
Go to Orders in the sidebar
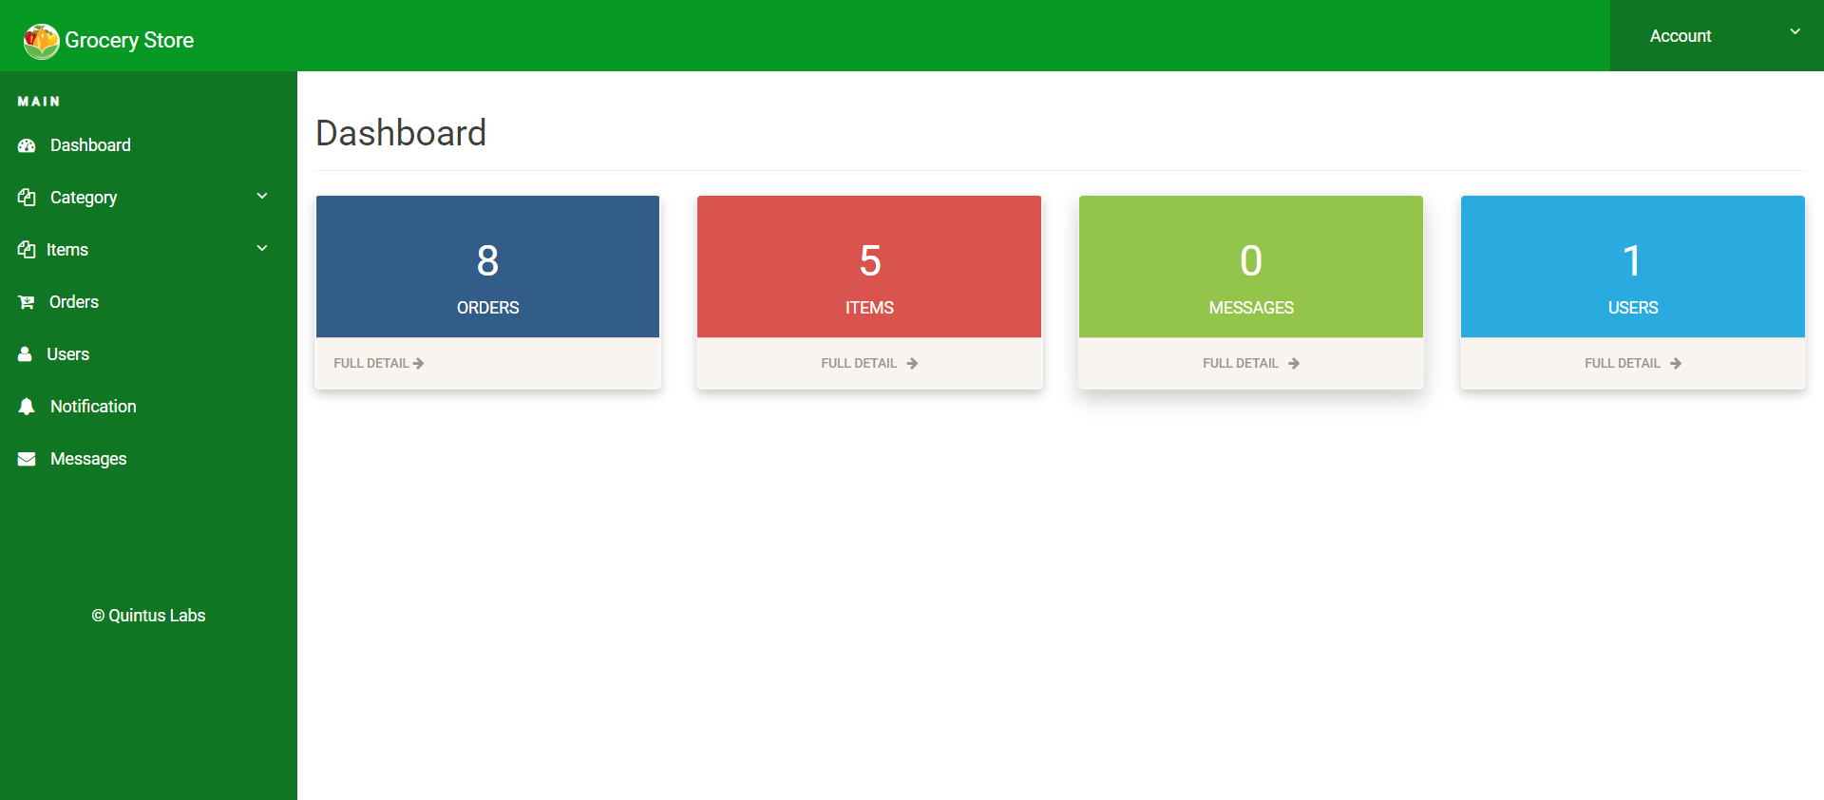click(74, 302)
